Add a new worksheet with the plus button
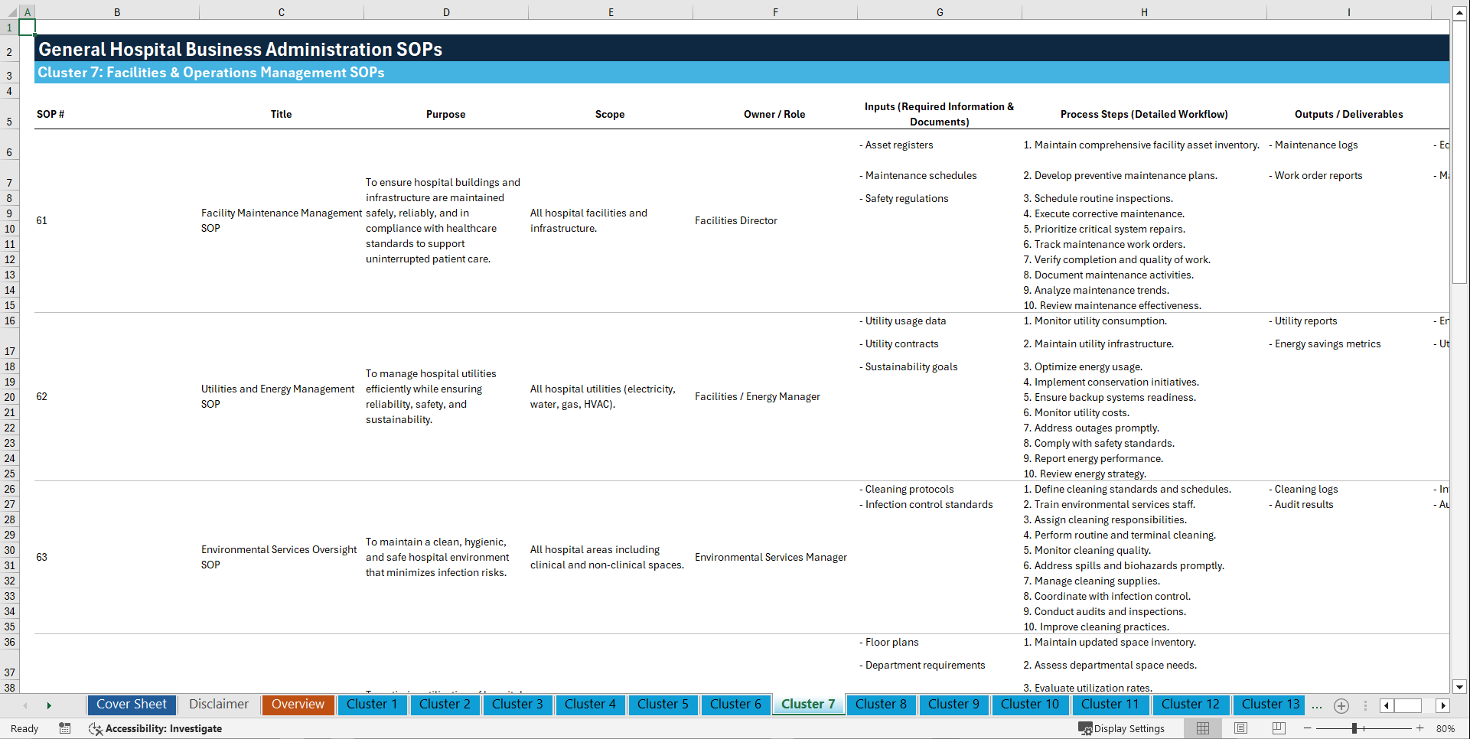 click(x=1341, y=705)
